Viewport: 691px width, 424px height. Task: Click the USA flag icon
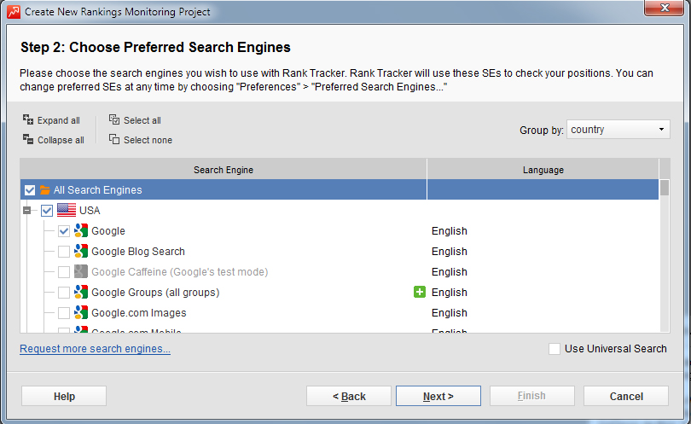pyautogui.click(x=67, y=210)
